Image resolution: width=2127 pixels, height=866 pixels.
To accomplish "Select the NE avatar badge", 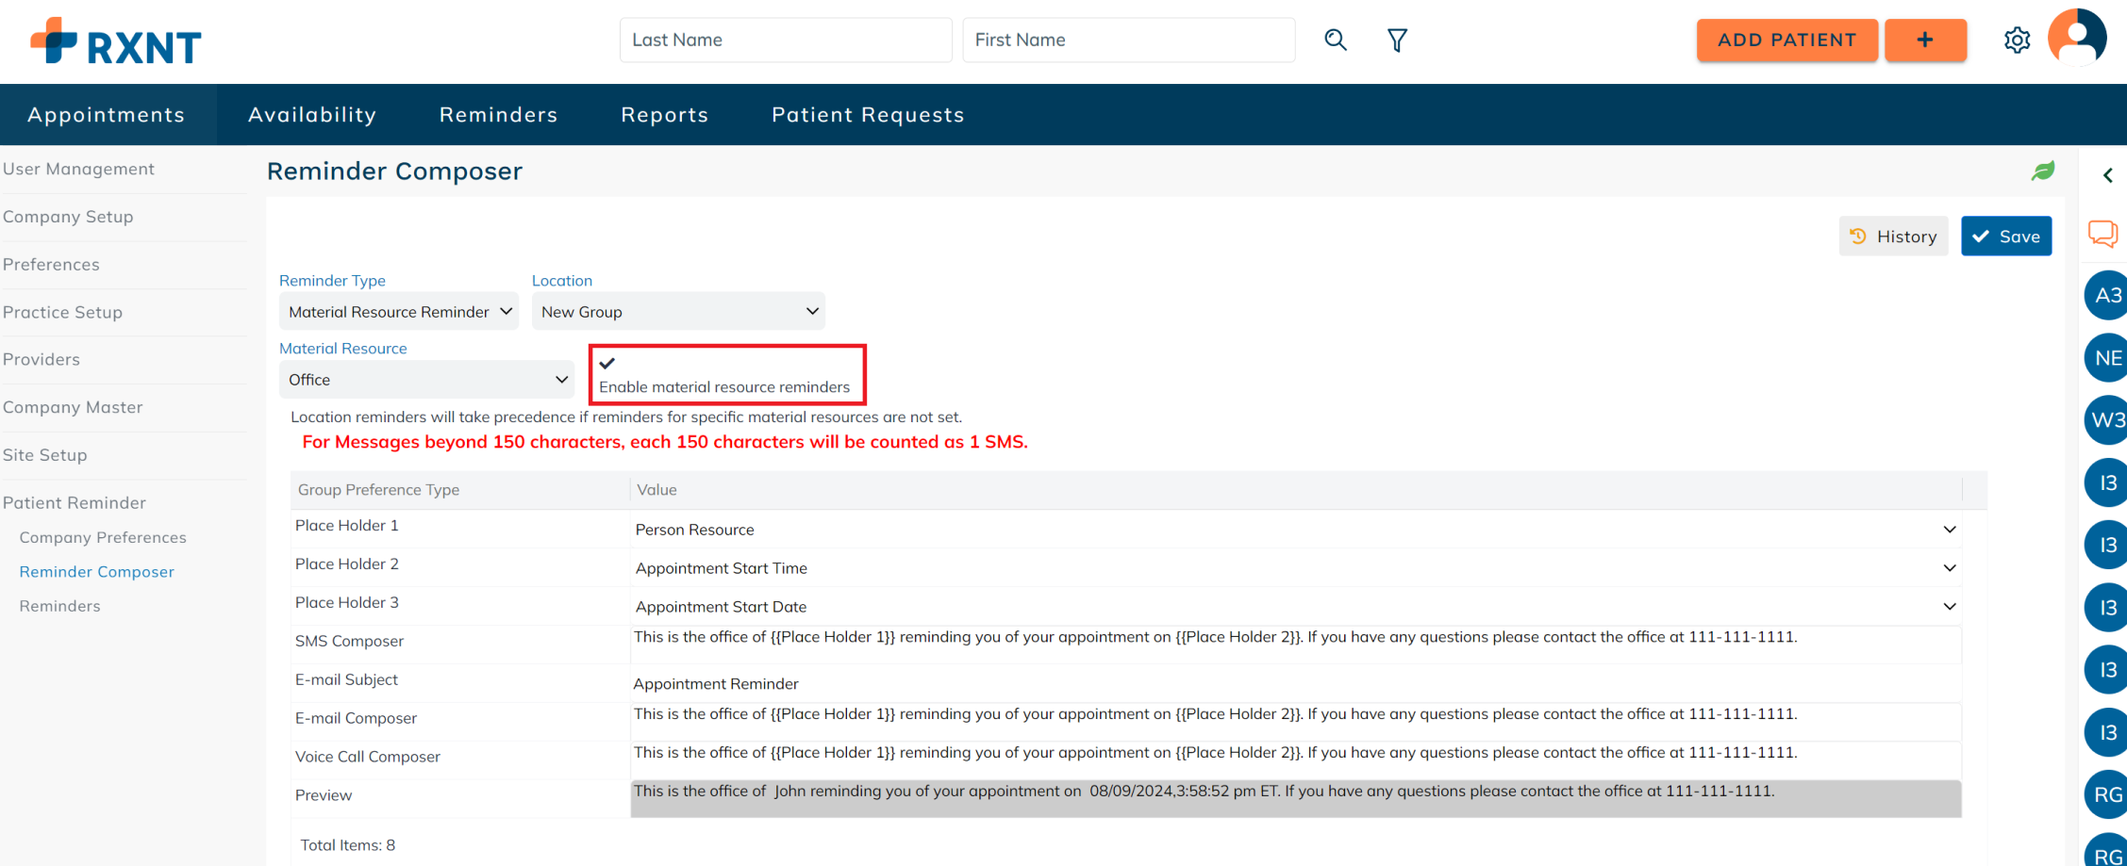I will pos(2107,358).
